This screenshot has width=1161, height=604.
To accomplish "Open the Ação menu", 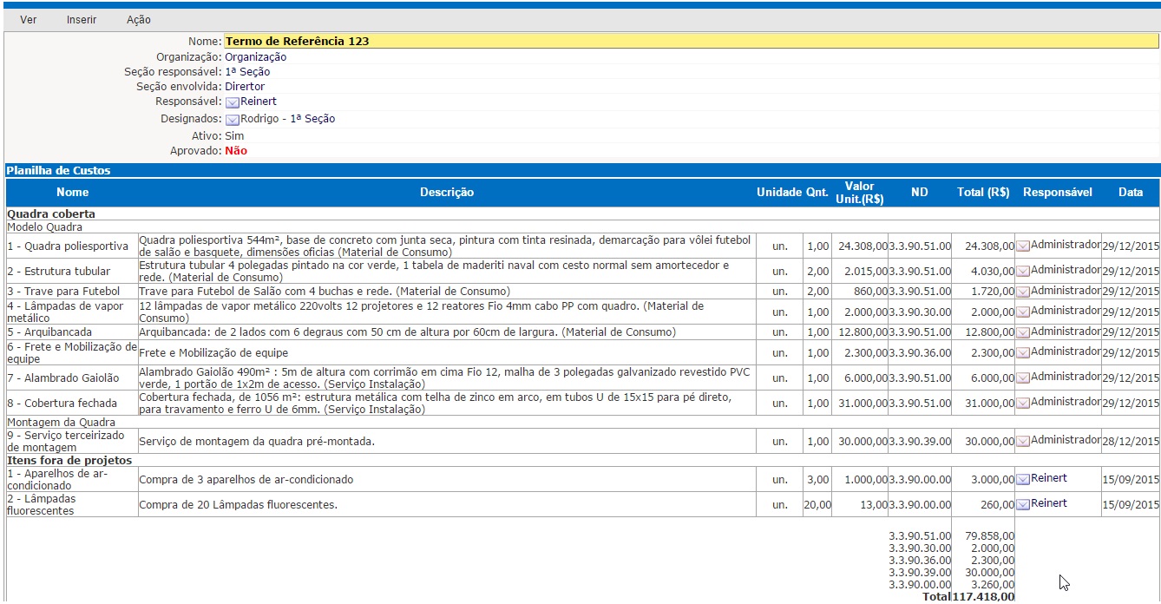I will [x=138, y=20].
